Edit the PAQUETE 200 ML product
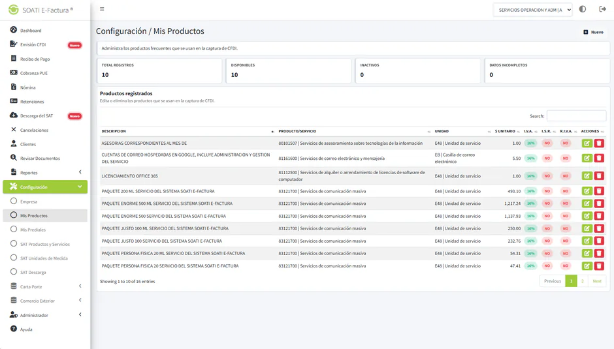This screenshot has width=614, height=349. click(587, 191)
